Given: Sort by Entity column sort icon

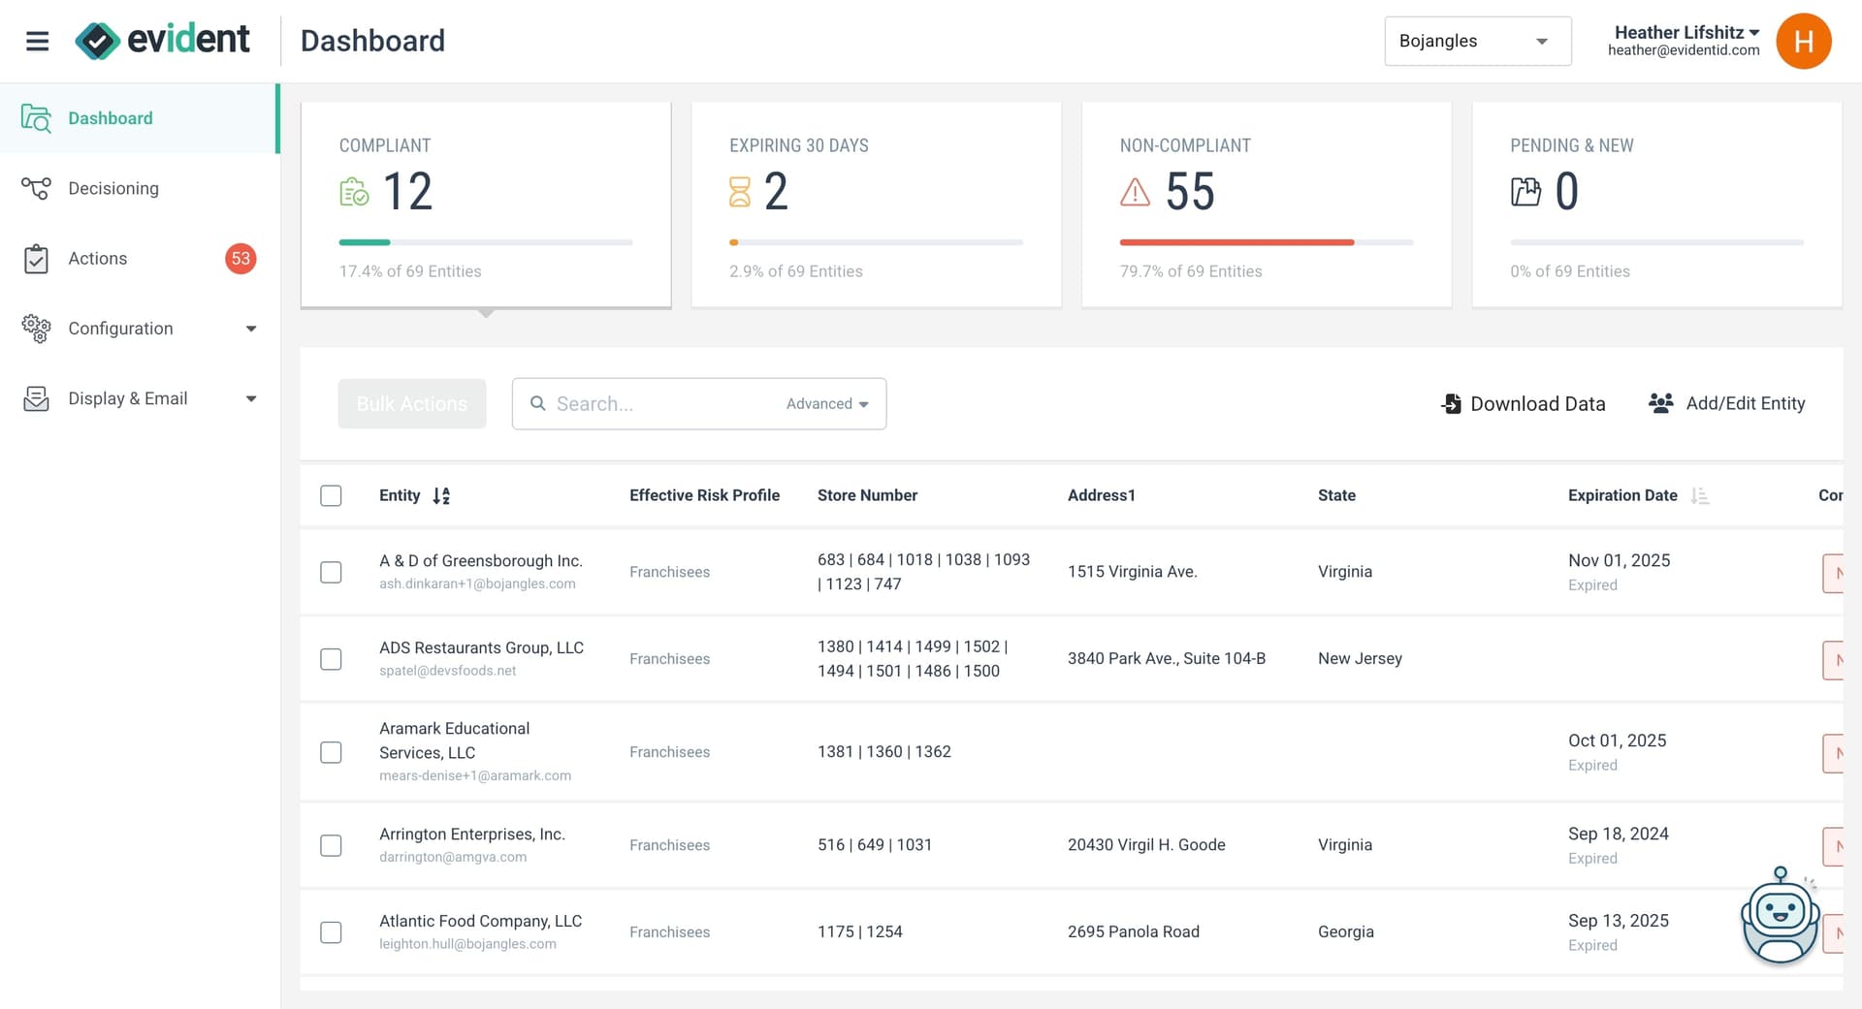Looking at the screenshot, I should [x=441, y=495].
